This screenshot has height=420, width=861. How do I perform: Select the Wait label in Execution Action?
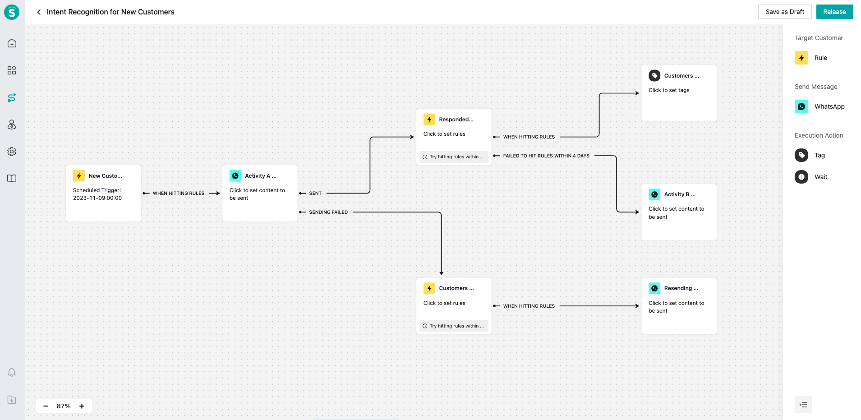click(821, 177)
